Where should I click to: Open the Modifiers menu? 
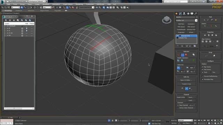46,4
